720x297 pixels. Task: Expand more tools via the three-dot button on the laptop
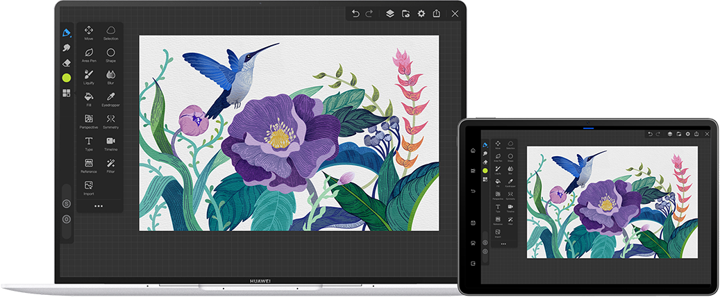[x=99, y=206]
